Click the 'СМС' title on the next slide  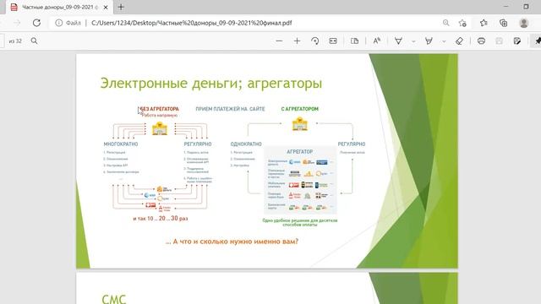pyautogui.click(x=114, y=299)
